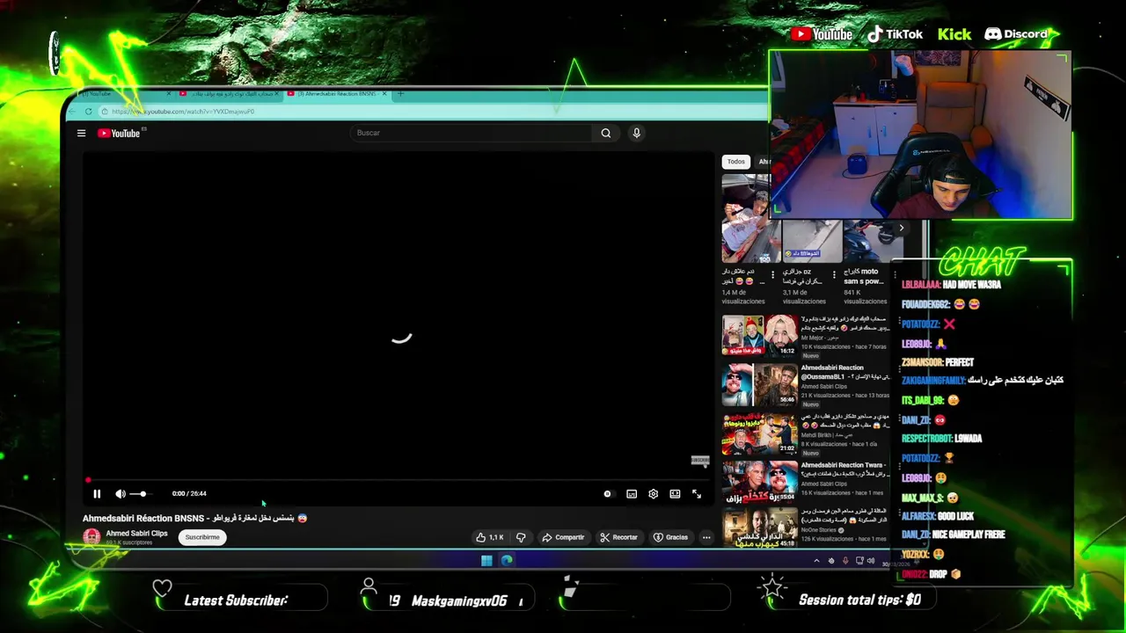Click the 'NICE GAMEPLAY FRERE' chat message
1126x633 pixels.
click(969, 535)
